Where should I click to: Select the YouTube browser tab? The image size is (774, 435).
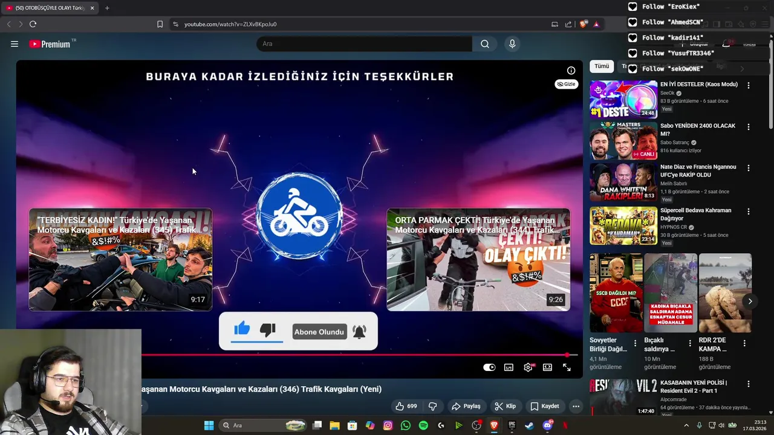point(50,8)
